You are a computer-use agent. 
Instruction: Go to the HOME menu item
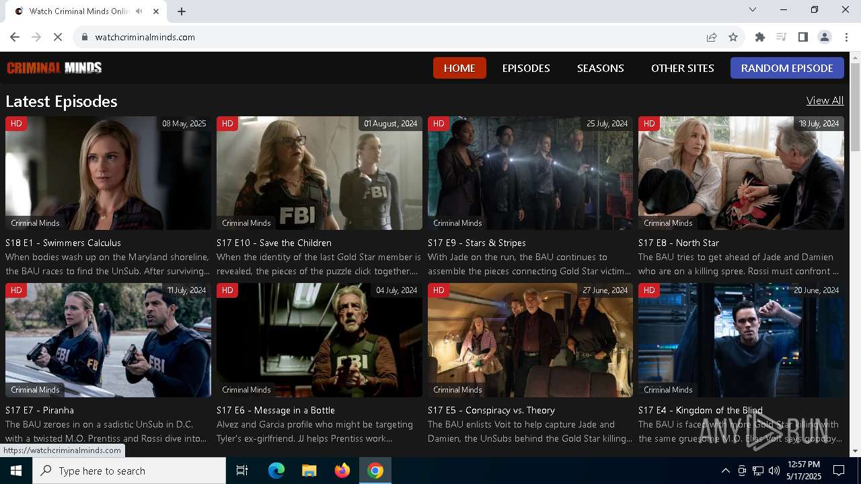pos(459,68)
